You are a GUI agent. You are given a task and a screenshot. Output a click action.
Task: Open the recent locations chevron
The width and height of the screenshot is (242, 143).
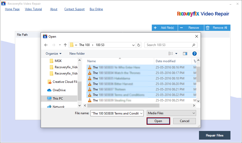pyautogui.click(x=60, y=45)
